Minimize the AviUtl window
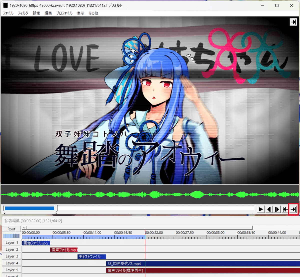This screenshot has width=300, height=277. (x=262, y=5)
